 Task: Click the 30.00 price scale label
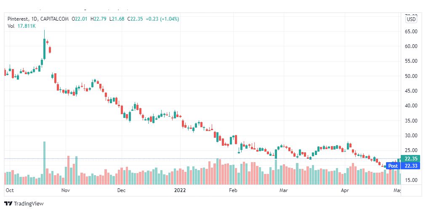click(x=411, y=136)
